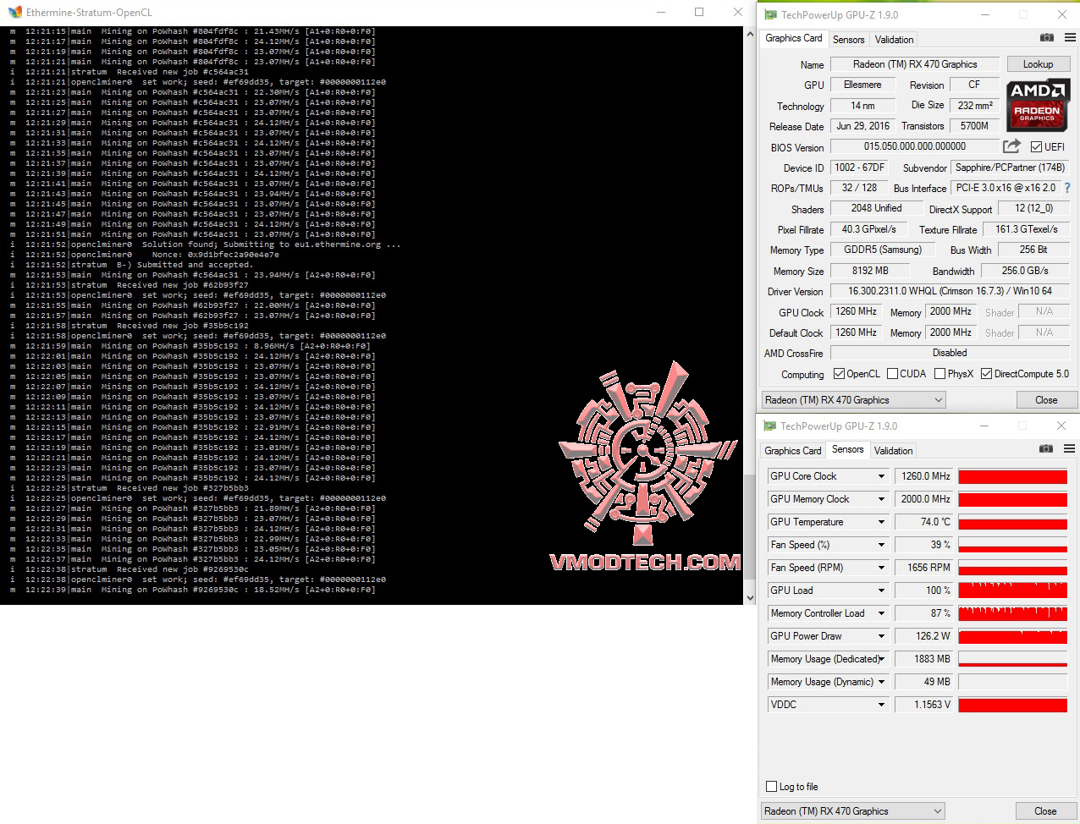Screen dimensions: 1080x824
Task: Open GPU selector dropdown in Graphics Card window
Action: pyautogui.click(x=853, y=400)
